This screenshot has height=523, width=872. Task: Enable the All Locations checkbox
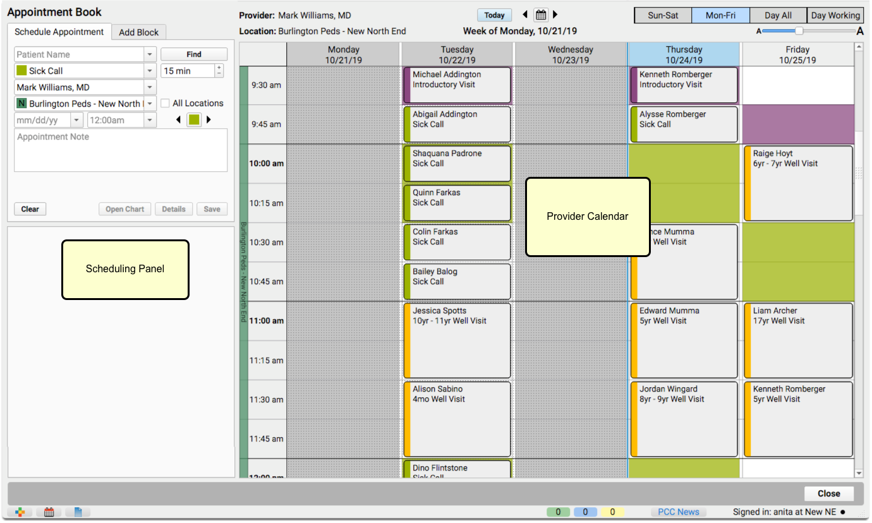165,103
